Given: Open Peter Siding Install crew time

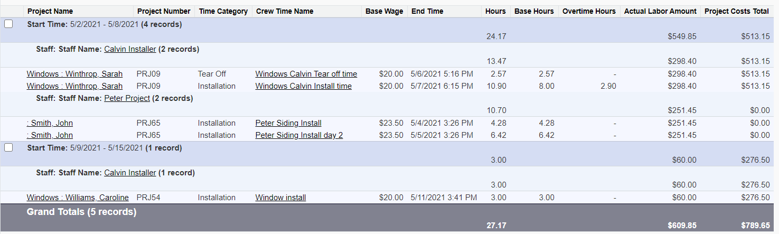Looking at the screenshot, I should (288, 123).
